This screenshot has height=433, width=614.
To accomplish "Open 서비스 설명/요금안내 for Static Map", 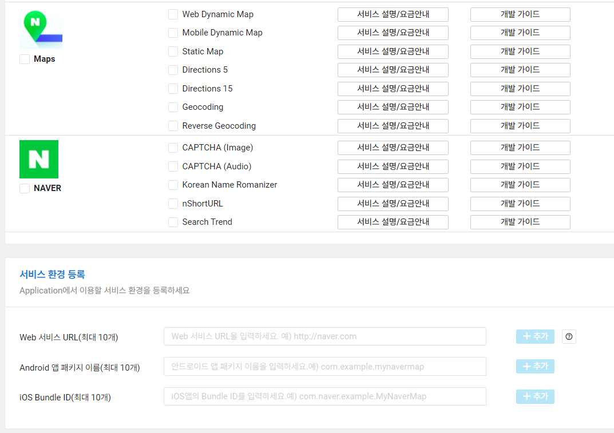I will (x=393, y=51).
